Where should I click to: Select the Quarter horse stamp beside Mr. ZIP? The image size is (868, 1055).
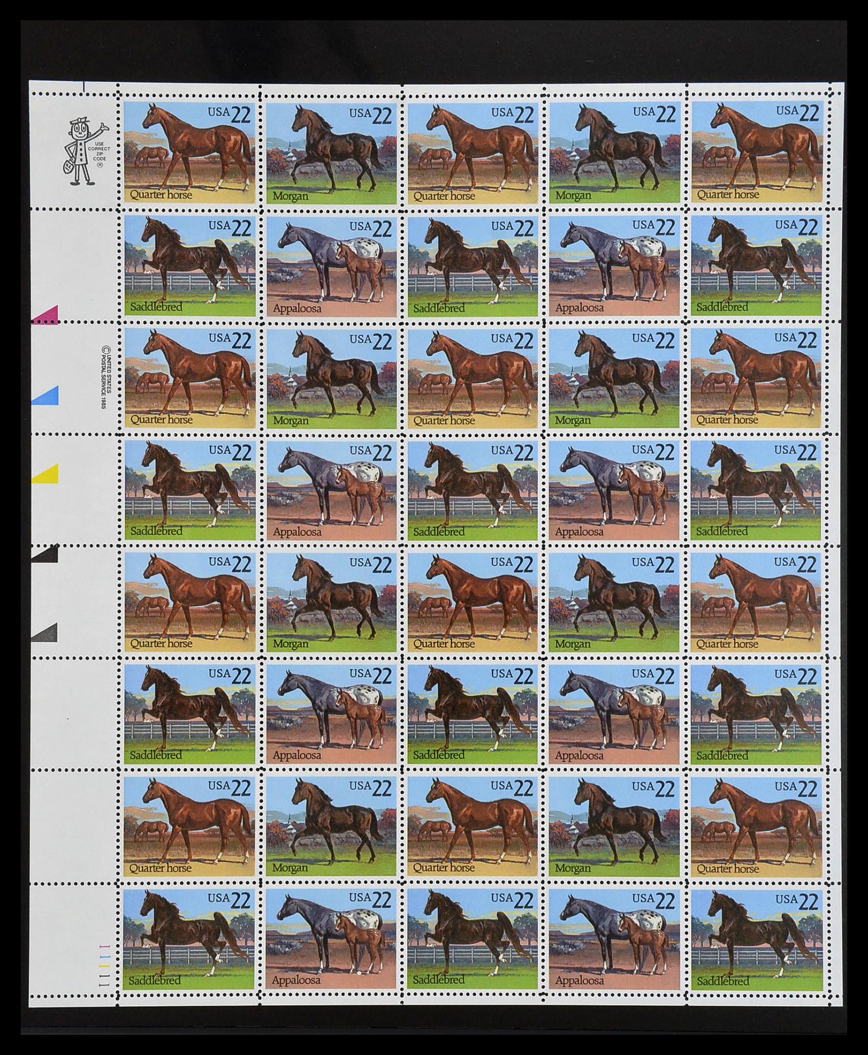(x=190, y=152)
